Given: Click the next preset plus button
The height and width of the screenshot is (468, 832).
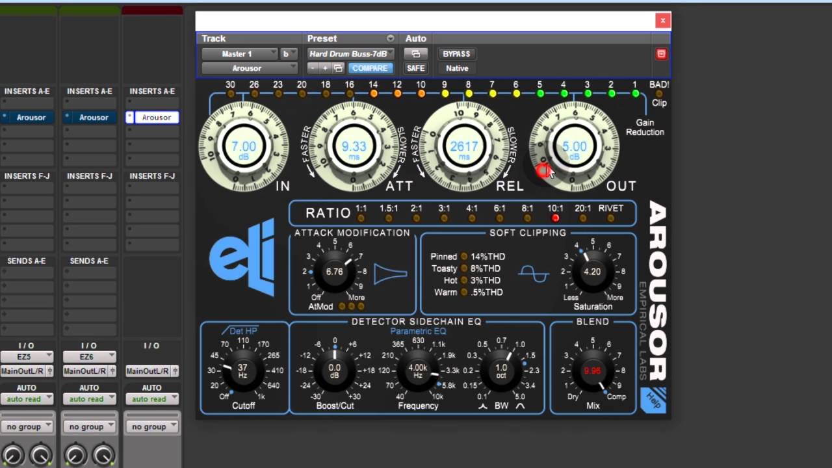Looking at the screenshot, I should [x=325, y=68].
